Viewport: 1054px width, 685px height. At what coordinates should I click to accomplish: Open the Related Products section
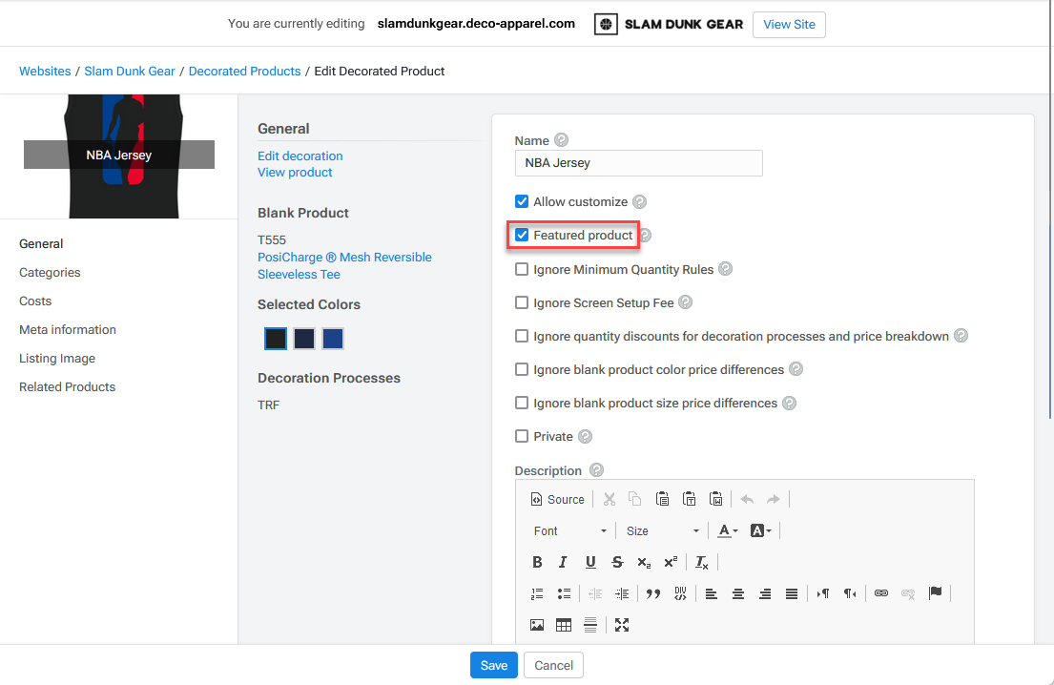pos(67,386)
